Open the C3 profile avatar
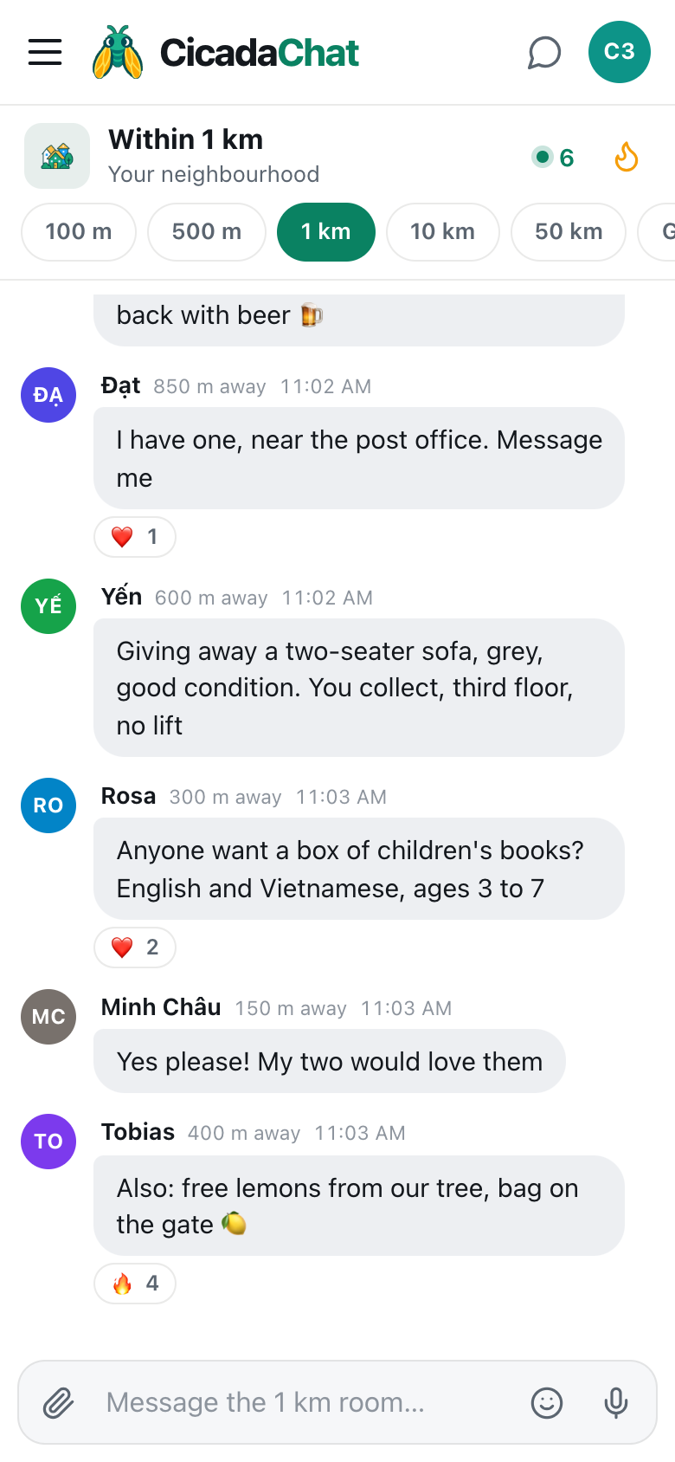 pos(620,52)
